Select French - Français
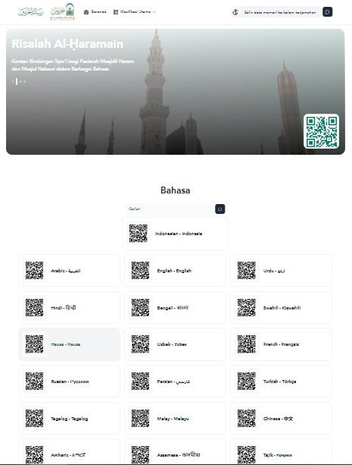 282,344
